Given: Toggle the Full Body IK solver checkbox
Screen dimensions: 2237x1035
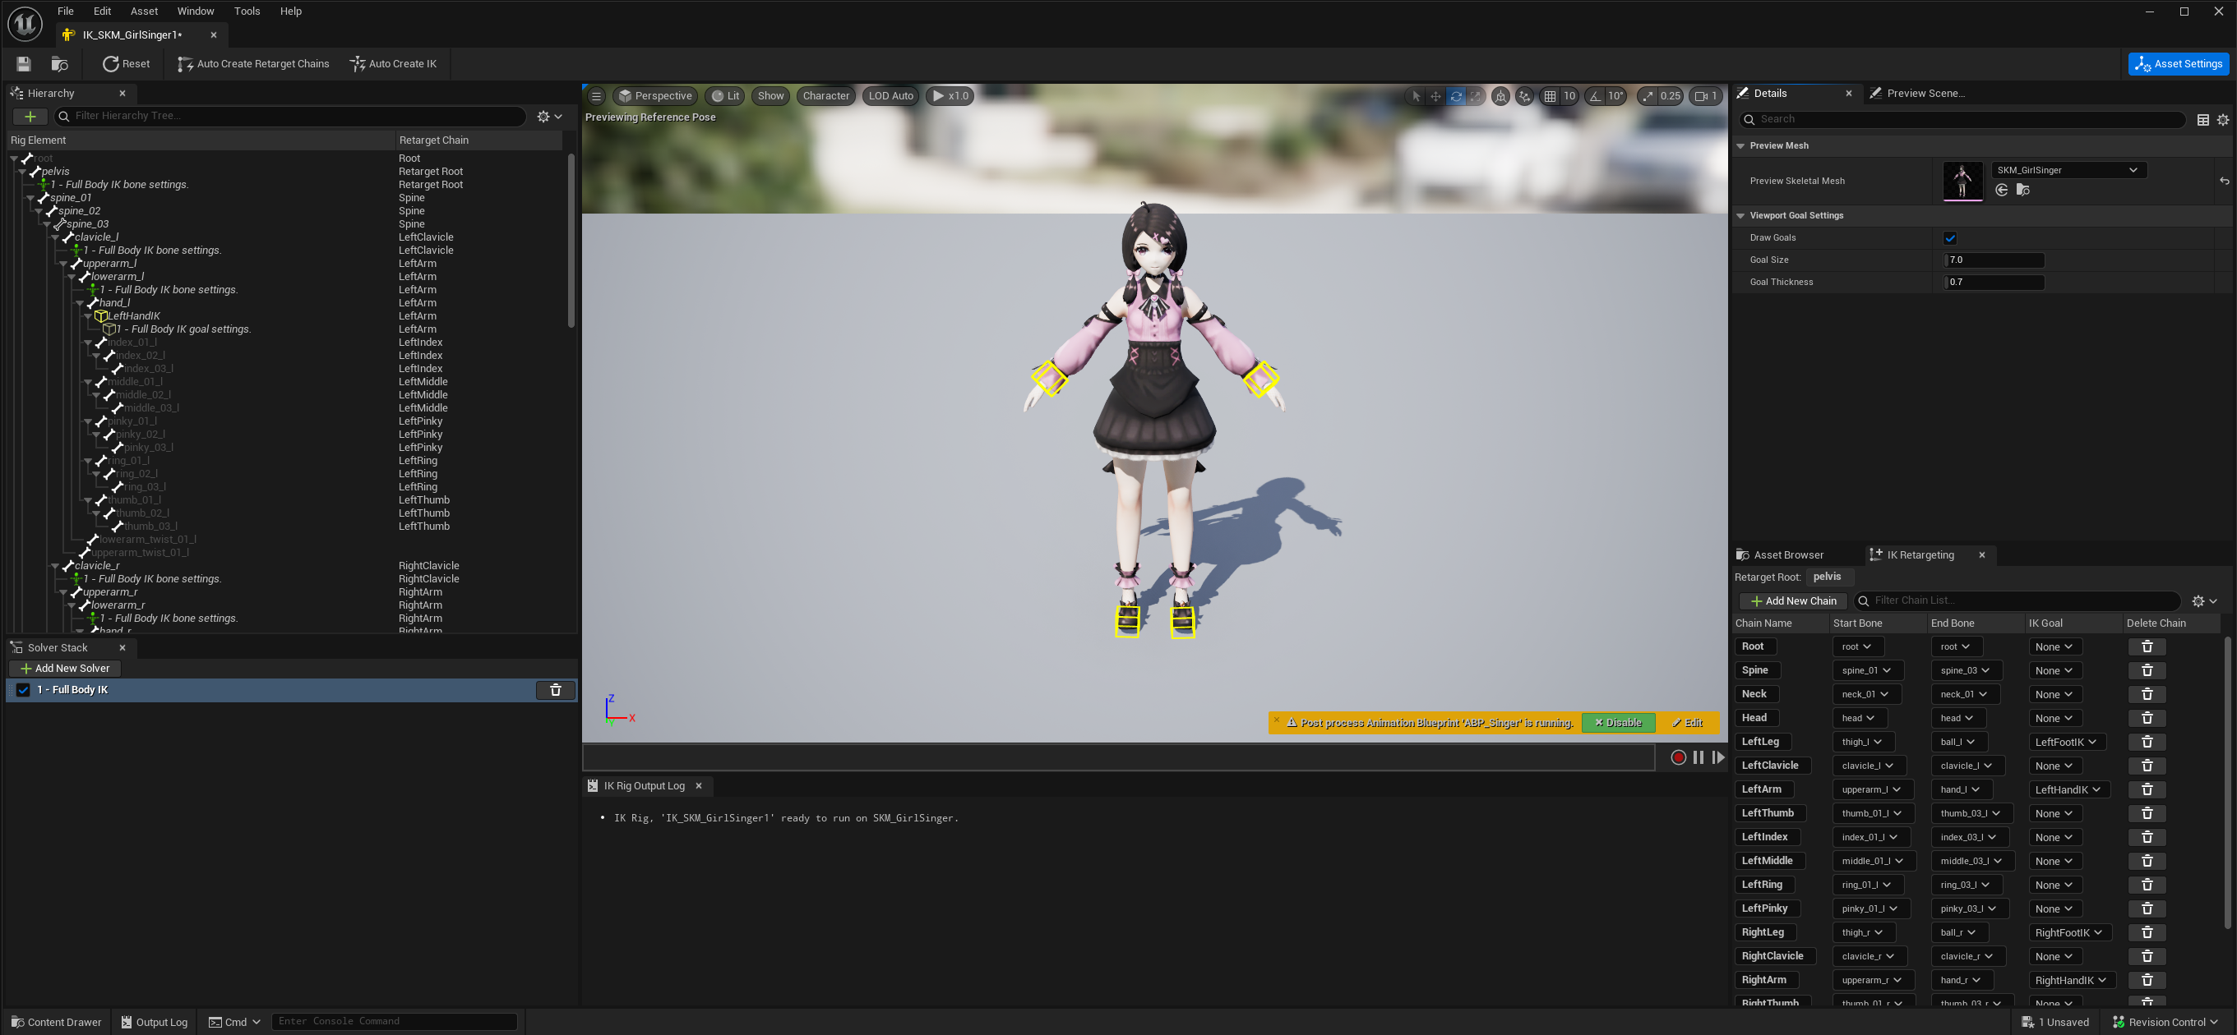Looking at the screenshot, I should 24,690.
